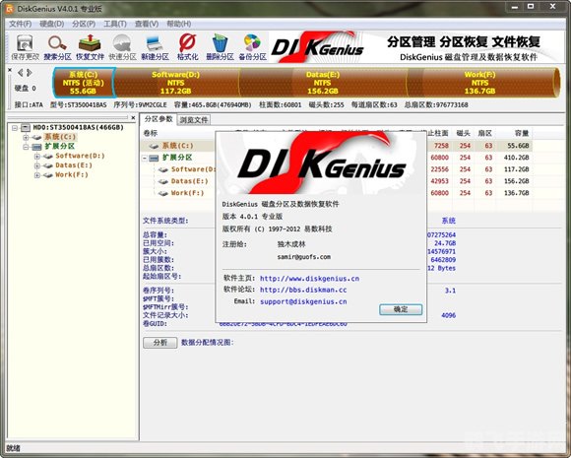This screenshot has height=458, width=571.
Task: Collapse the HD0:ST3500418AS tree node
Action: click(x=15, y=127)
